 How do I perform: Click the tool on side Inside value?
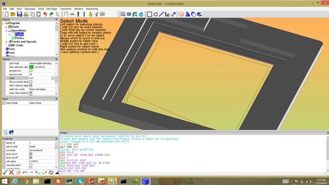pyautogui.click(x=32, y=146)
